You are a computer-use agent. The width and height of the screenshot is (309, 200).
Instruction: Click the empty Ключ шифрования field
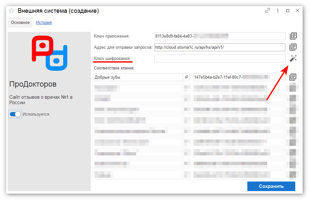point(220,59)
